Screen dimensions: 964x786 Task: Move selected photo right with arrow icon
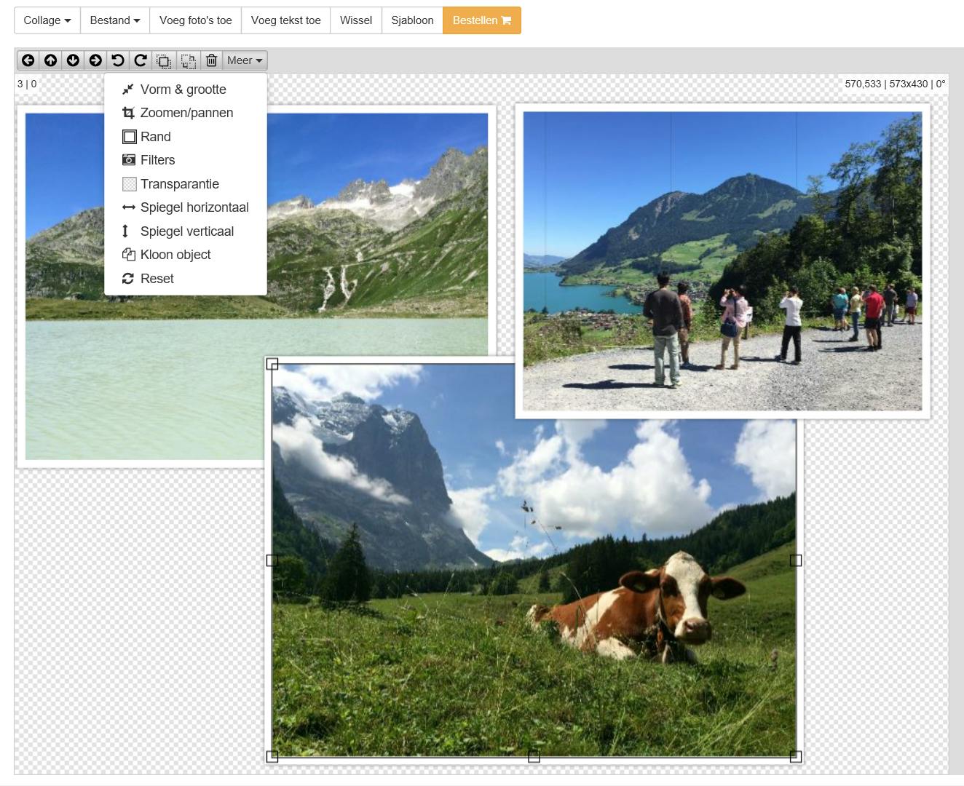[95, 60]
